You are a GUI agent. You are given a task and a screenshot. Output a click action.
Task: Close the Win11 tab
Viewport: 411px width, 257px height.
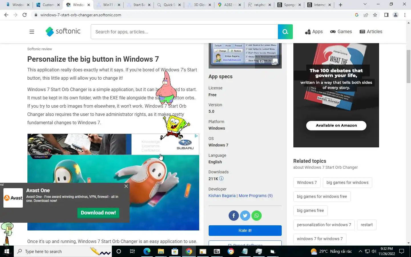click(x=119, y=5)
